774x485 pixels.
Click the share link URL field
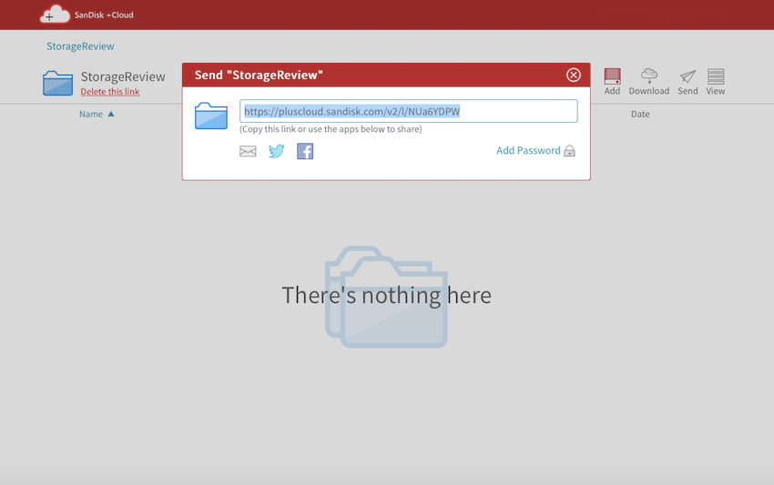[x=408, y=111]
